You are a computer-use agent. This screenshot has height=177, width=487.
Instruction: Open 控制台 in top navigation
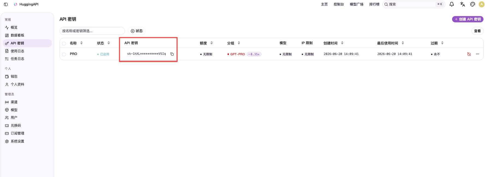[339, 4]
